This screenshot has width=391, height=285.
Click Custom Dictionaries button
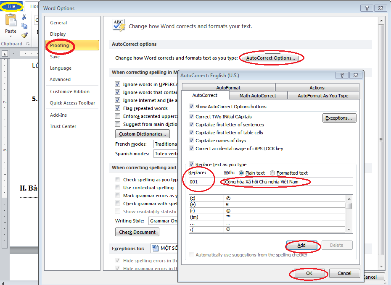[x=143, y=133]
